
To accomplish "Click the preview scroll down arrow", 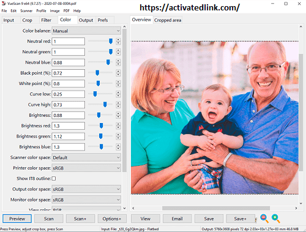I will coord(301,203).
